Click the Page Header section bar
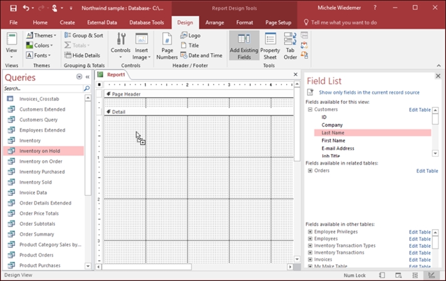Image resolution: width=446 pixels, height=281 pixels. point(199,94)
